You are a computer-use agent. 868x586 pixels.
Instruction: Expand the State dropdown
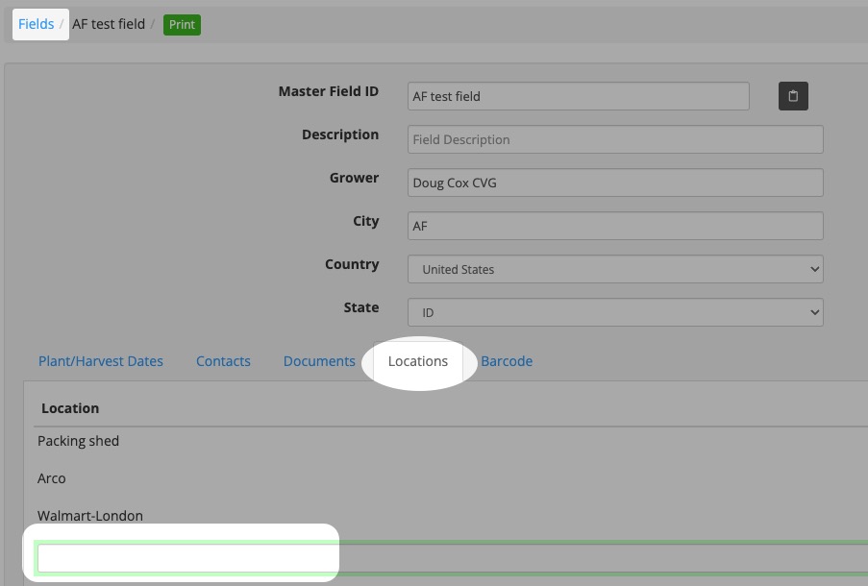pyautogui.click(x=615, y=312)
